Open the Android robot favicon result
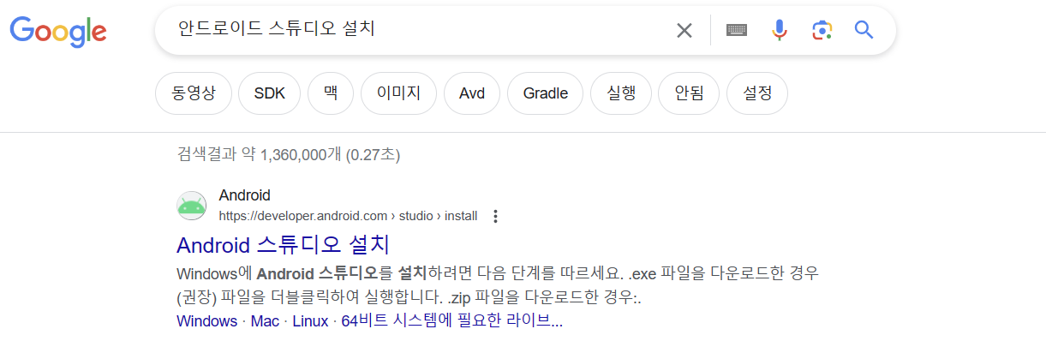 (x=191, y=206)
